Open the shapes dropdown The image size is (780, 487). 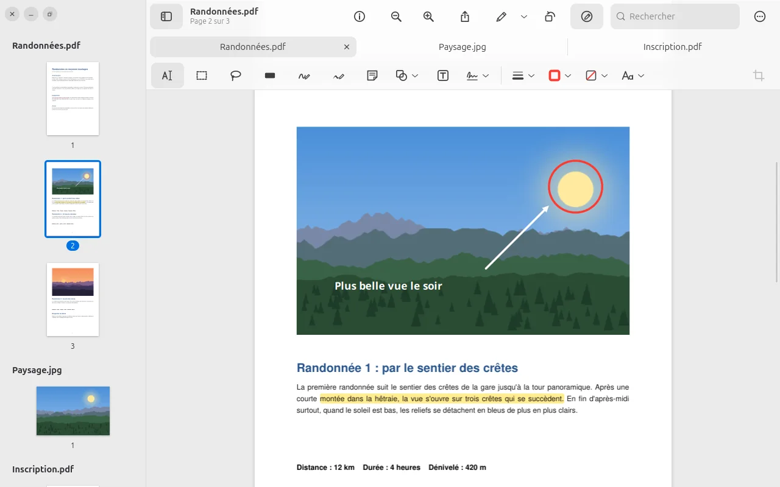point(407,75)
